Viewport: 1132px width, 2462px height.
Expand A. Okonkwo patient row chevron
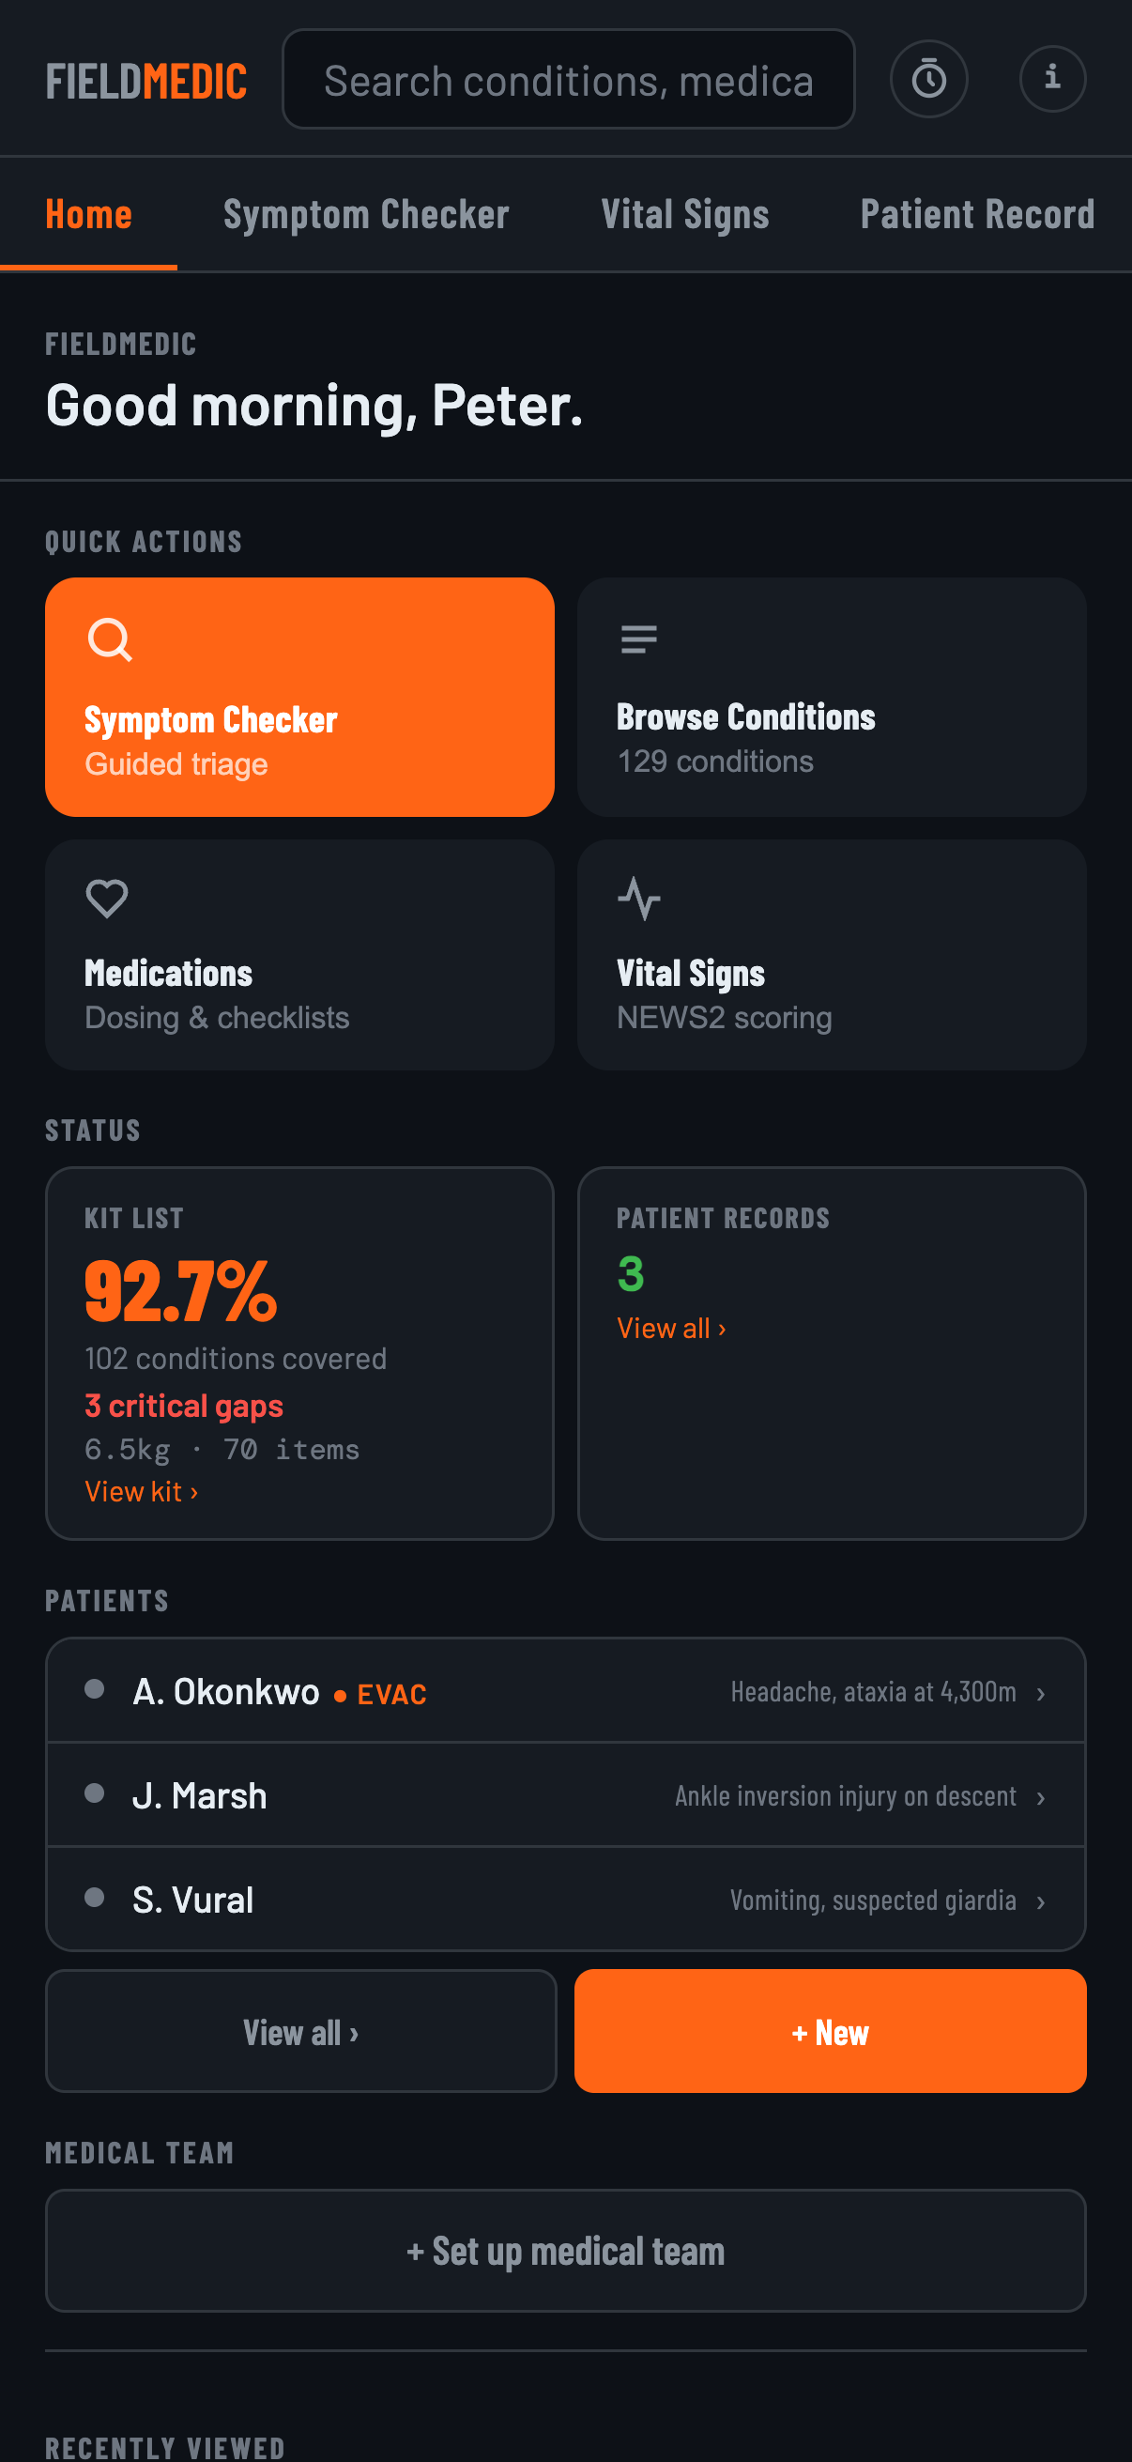coord(1040,1694)
